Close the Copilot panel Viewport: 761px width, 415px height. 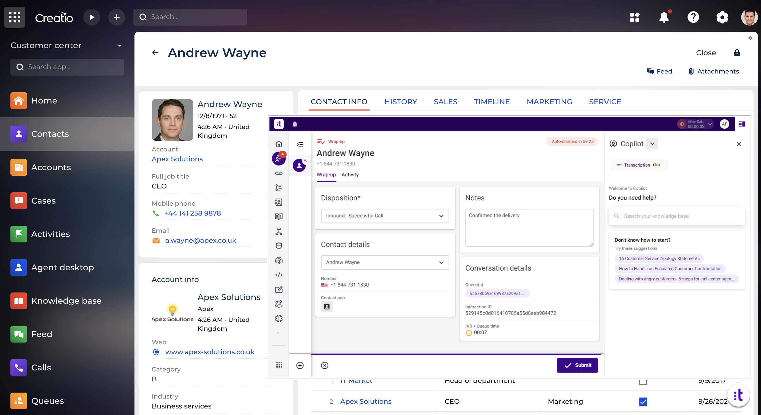tap(739, 144)
